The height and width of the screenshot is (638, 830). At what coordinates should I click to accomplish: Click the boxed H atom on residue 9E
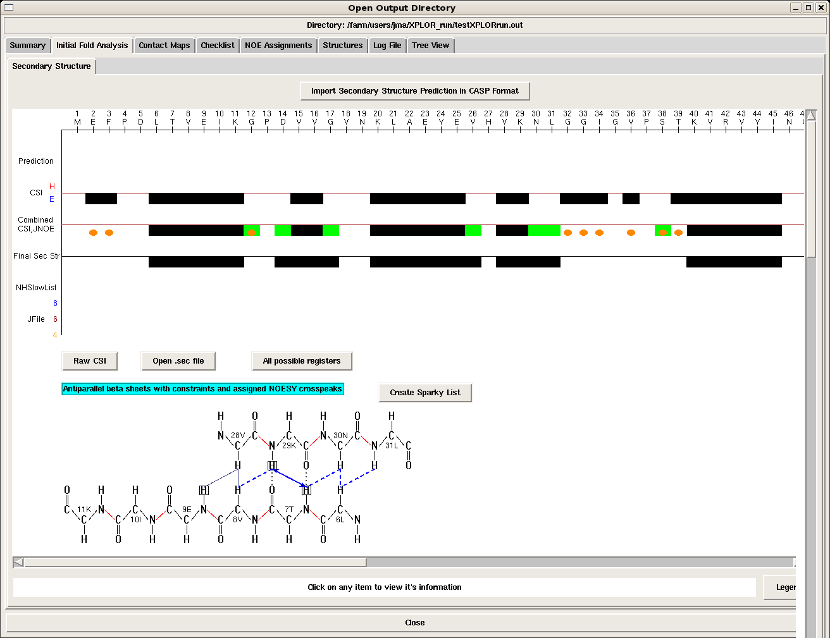204,490
